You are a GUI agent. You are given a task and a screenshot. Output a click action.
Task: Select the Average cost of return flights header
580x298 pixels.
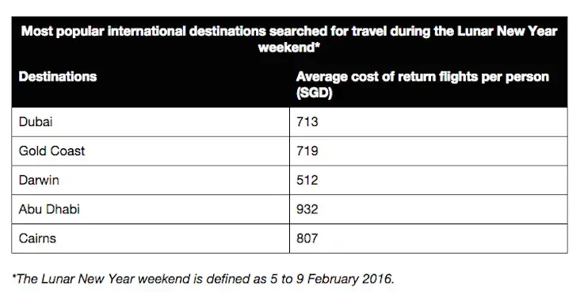422,84
